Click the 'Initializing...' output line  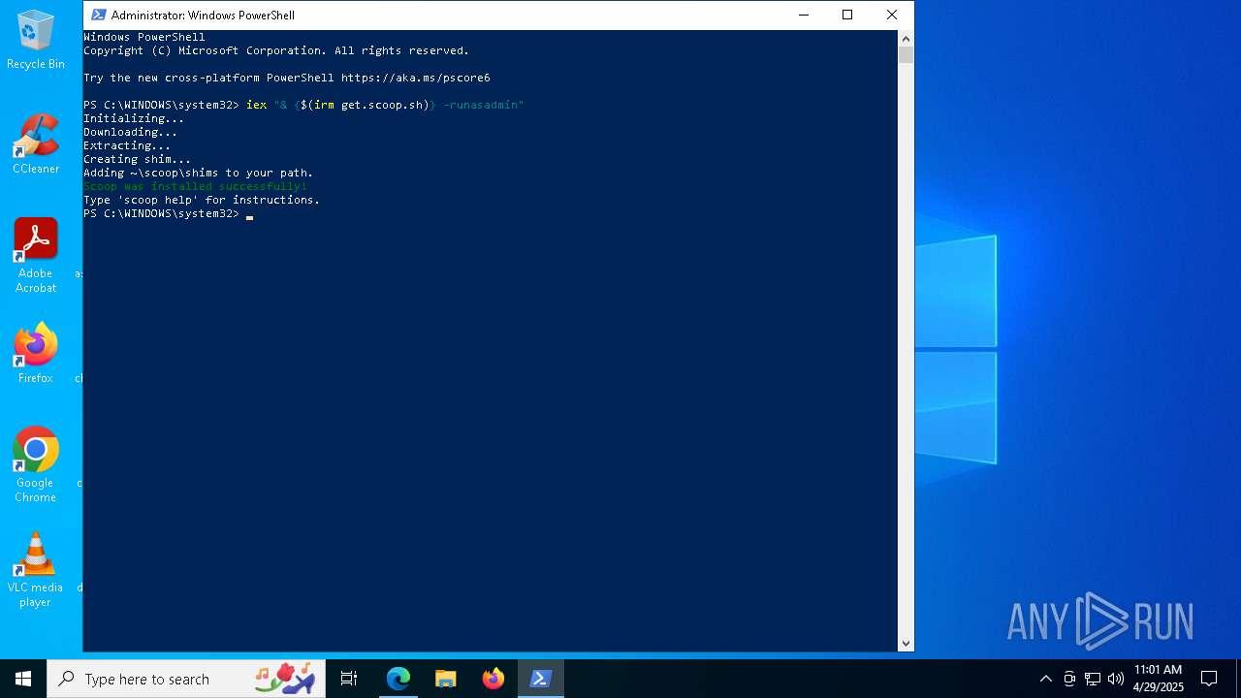[x=134, y=118]
